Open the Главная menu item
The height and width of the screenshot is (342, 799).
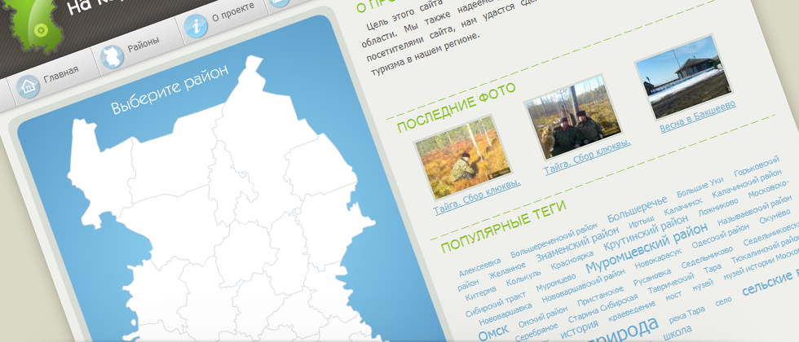[x=61, y=74]
